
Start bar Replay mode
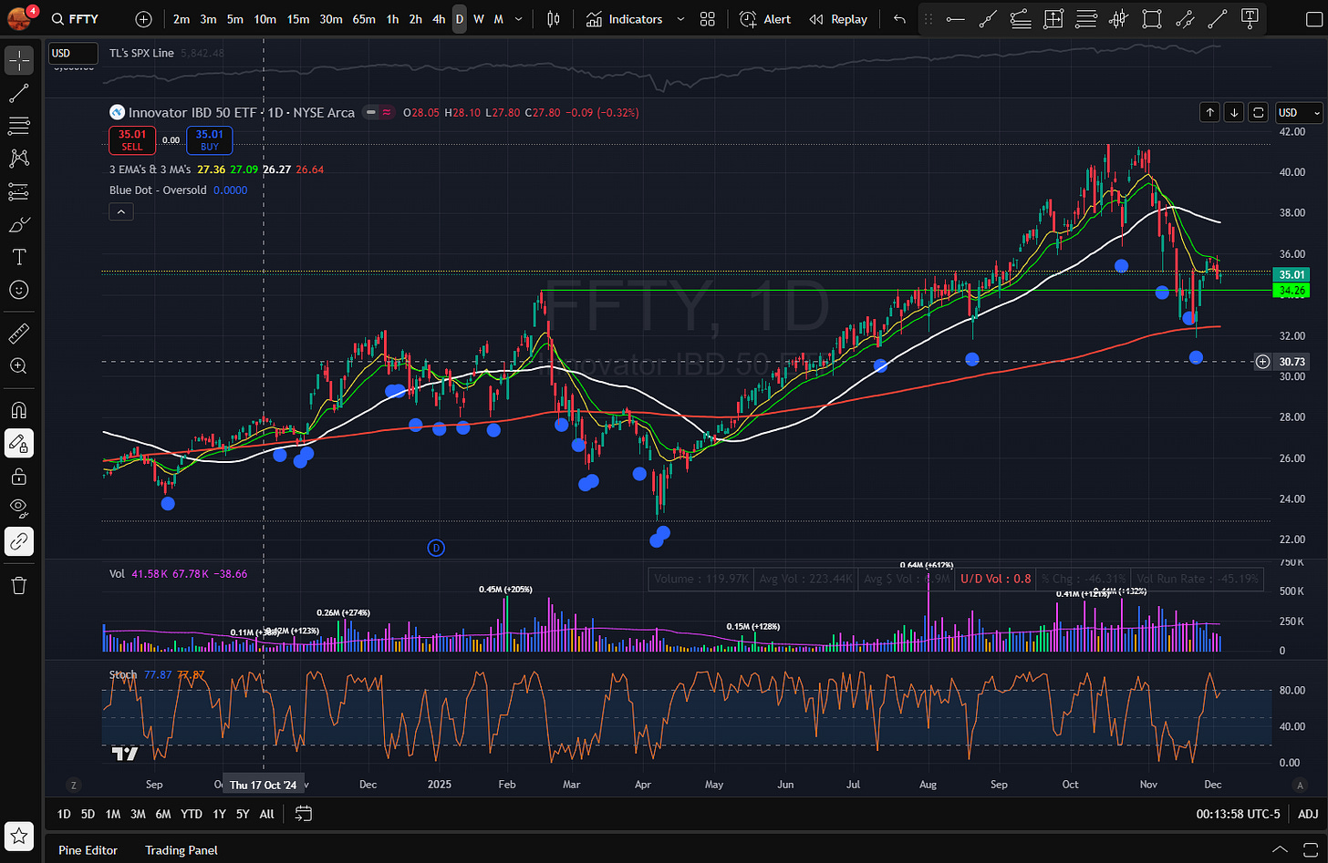(x=838, y=19)
